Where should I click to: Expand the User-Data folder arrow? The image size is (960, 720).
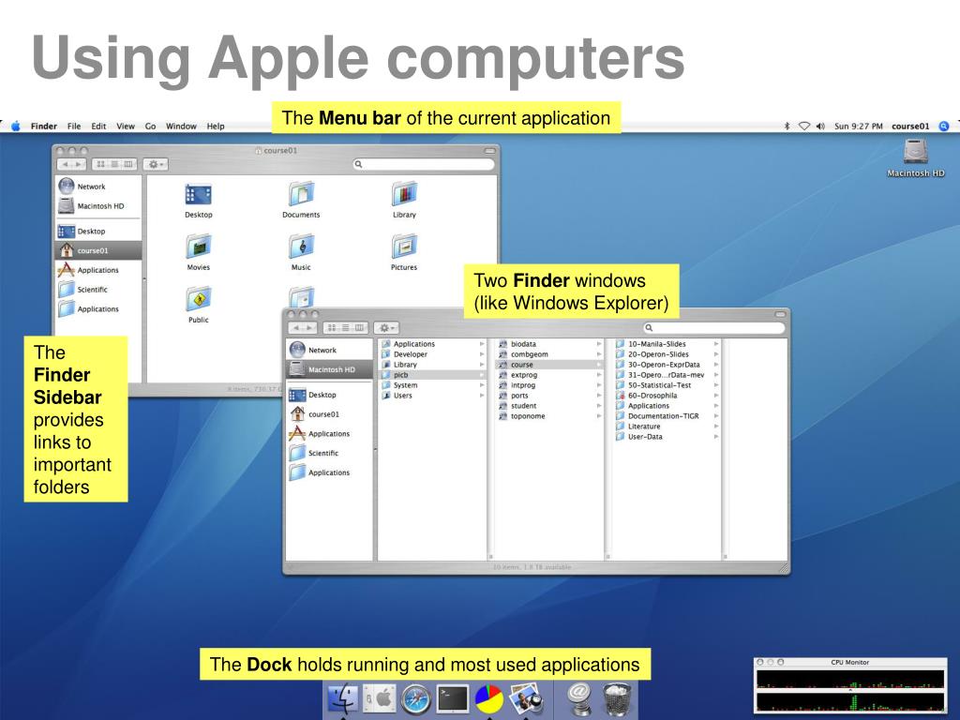click(x=715, y=437)
